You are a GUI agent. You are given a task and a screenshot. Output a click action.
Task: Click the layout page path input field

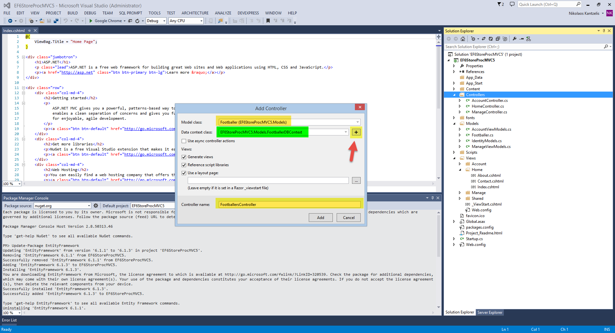click(x=268, y=180)
